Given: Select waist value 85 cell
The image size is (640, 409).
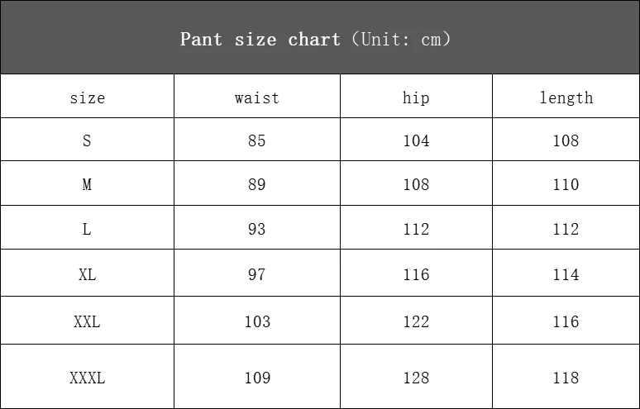Looking at the screenshot, I should point(257,140).
